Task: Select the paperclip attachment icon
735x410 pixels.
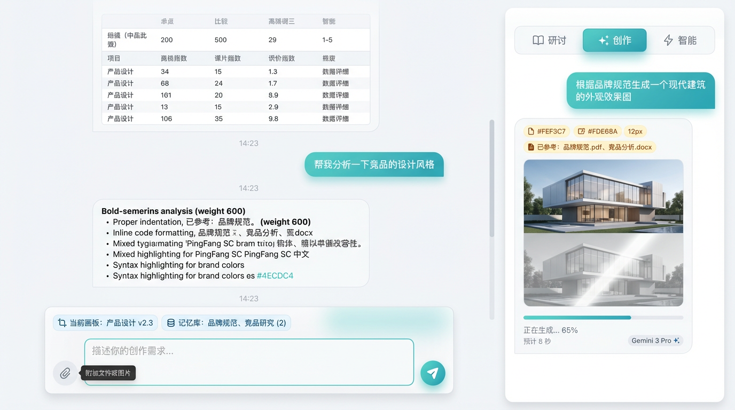Action: (65, 373)
